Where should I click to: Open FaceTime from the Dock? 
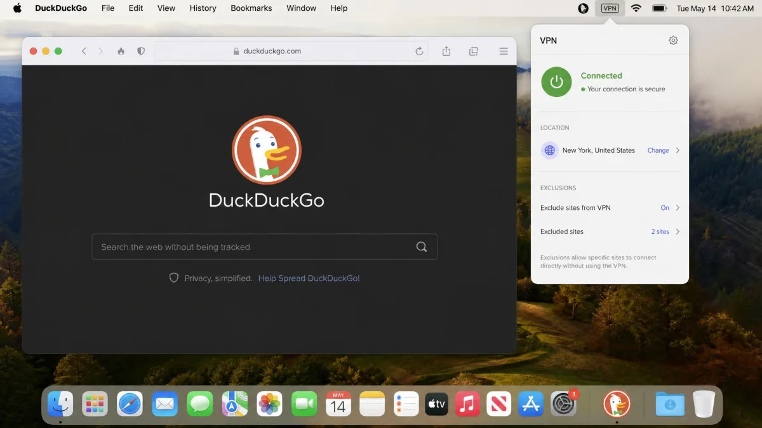pyautogui.click(x=304, y=403)
